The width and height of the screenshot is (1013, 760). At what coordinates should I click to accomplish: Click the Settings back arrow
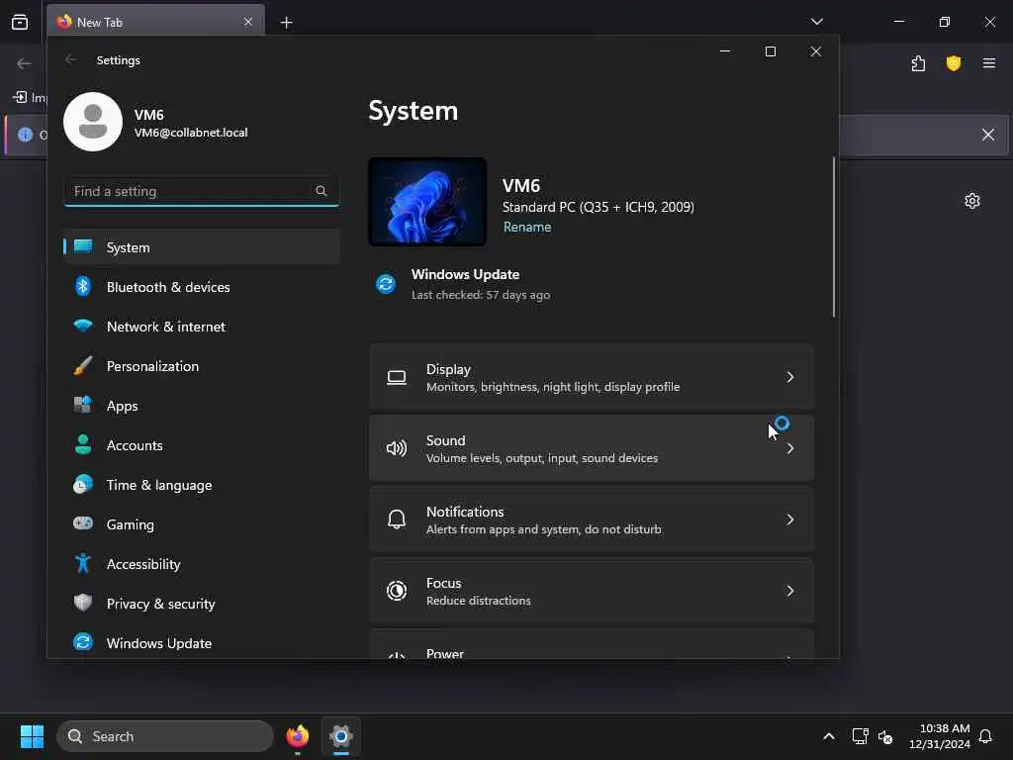pyautogui.click(x=71, y=60)
